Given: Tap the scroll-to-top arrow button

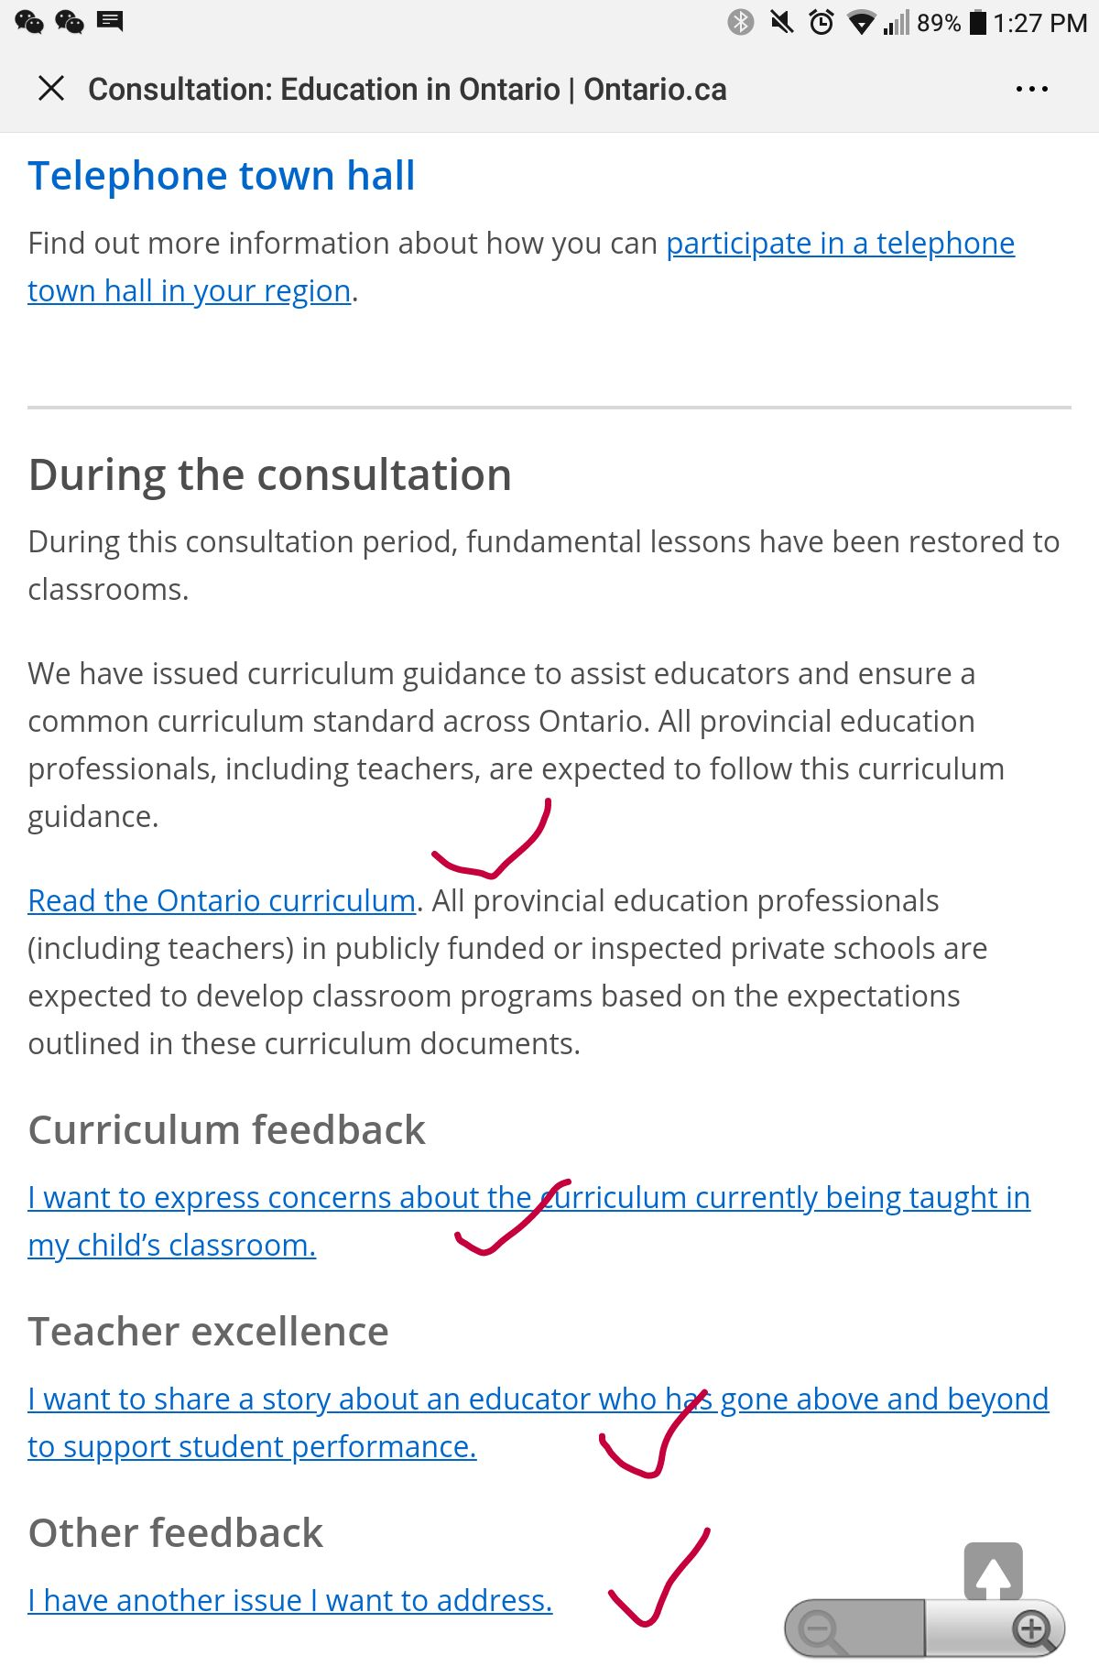Looking at the screenshot, I should [x=993, y=1574].
